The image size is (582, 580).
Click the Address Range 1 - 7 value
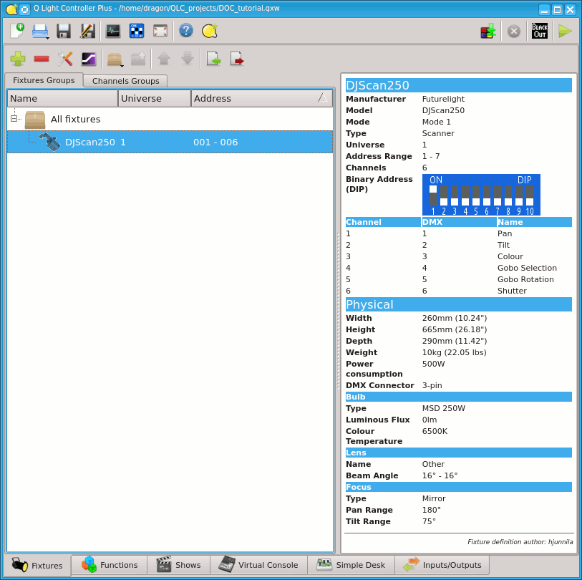pyautogui.click(x=430, y=156)
